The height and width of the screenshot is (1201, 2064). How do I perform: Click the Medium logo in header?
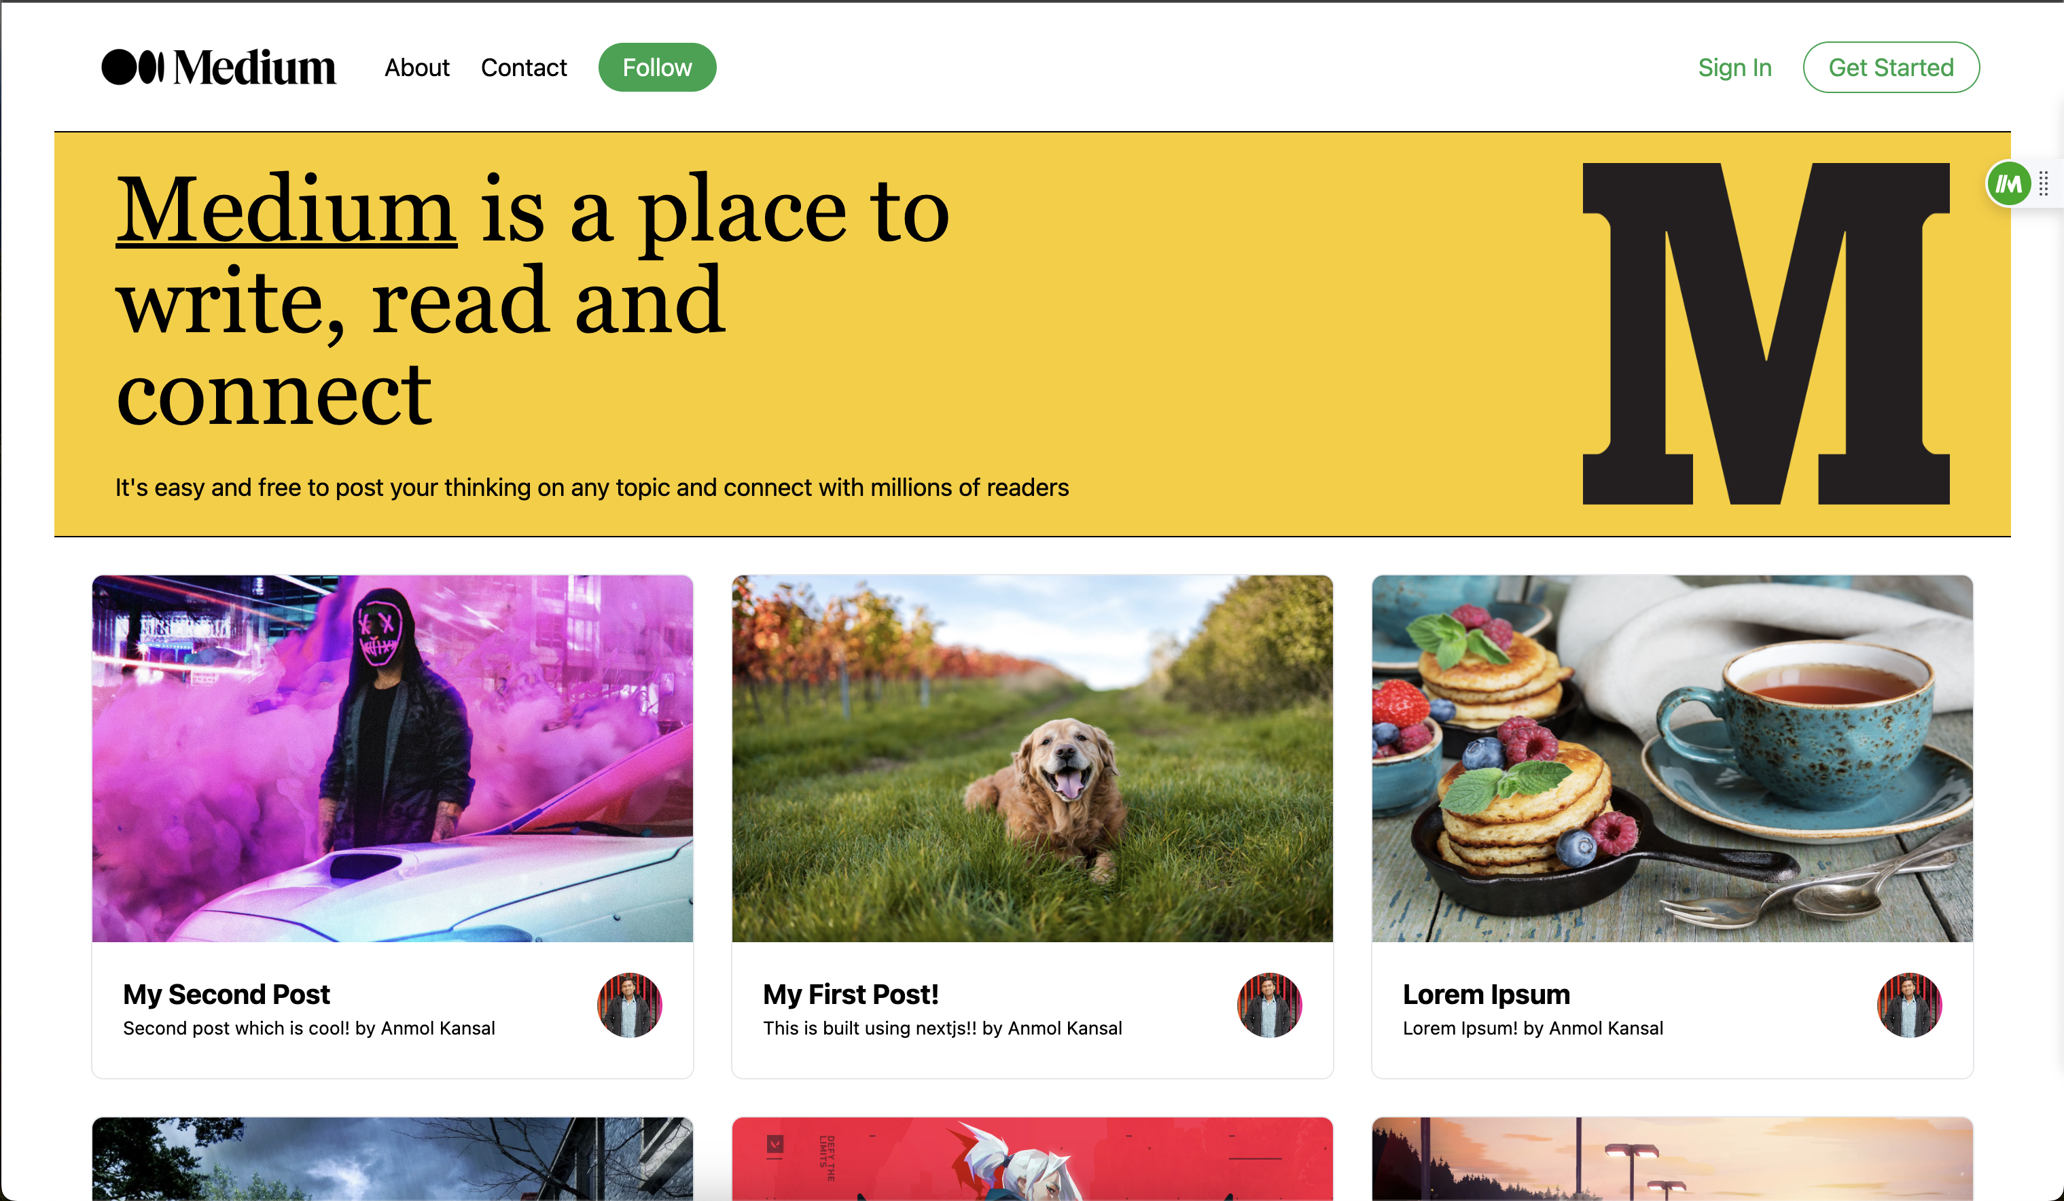coord(219,67)
